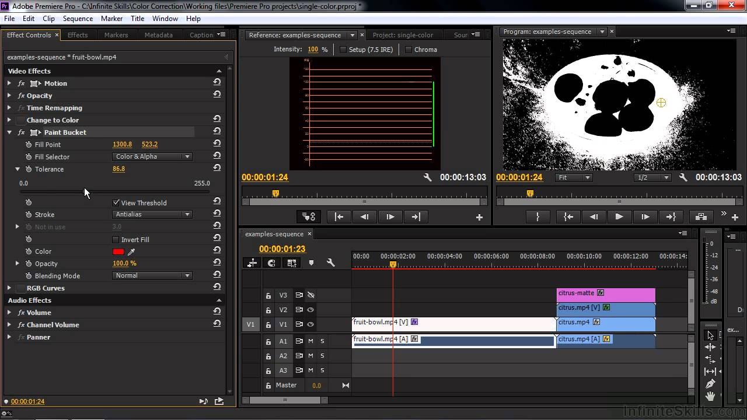Reset the Fill Point value
Image resolution: width=747 pixels, height=420 pixels.
click(x=217, y=144)
